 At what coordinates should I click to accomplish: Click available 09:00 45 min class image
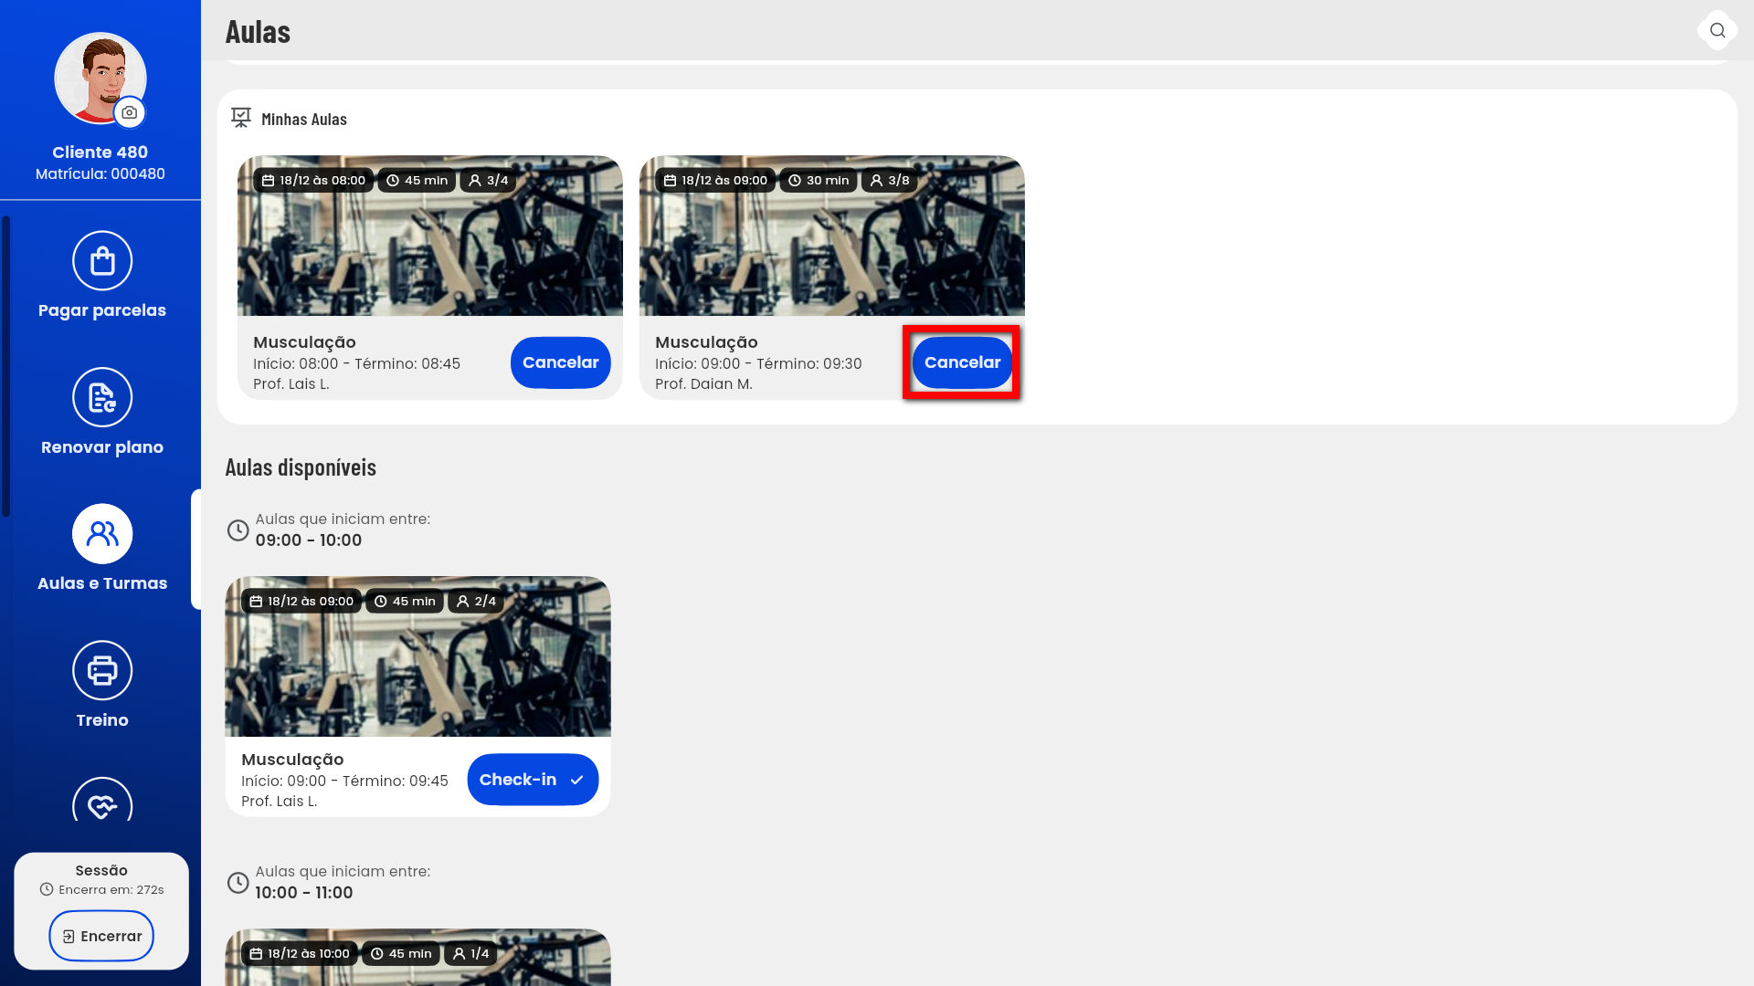[x=417, y=666]
